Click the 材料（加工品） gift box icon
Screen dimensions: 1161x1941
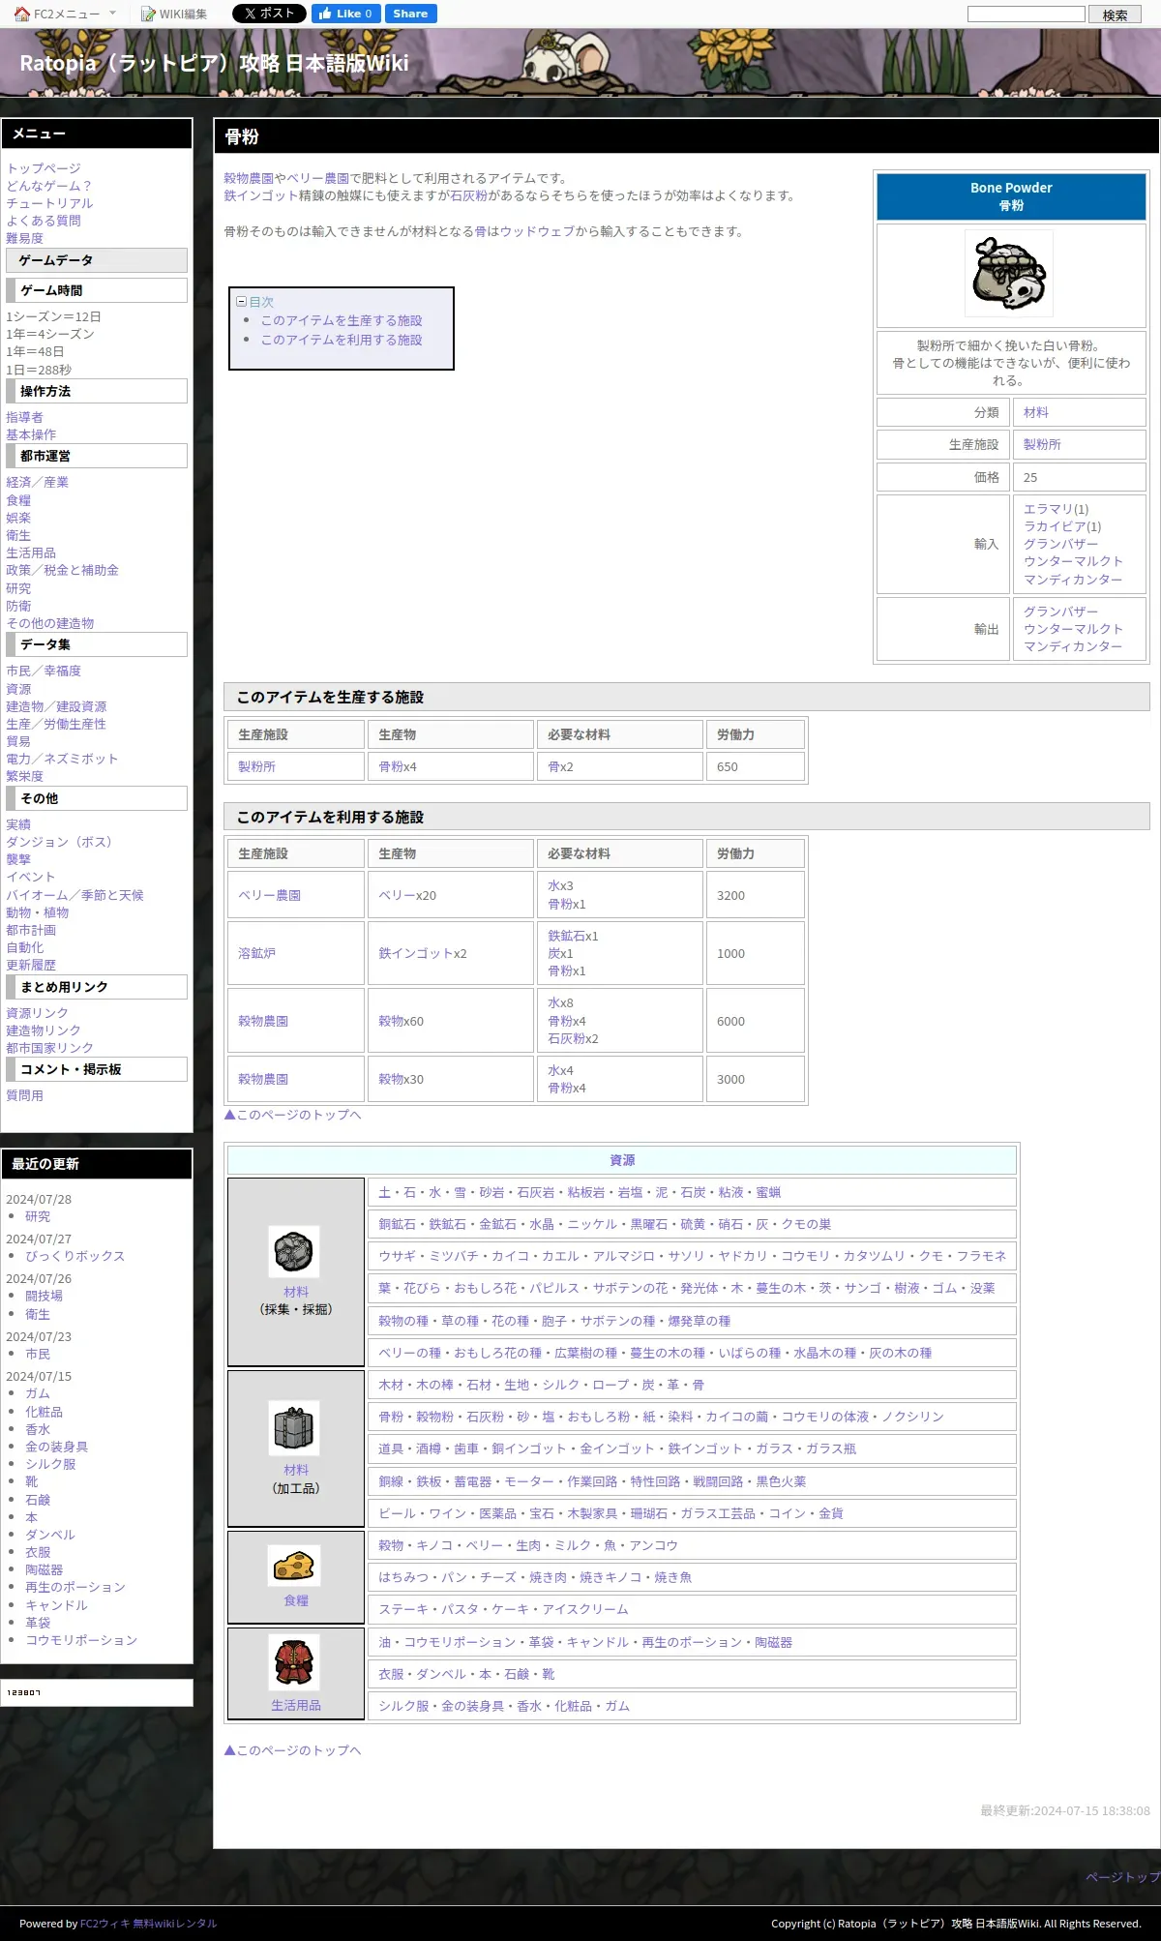[294, 1429]
